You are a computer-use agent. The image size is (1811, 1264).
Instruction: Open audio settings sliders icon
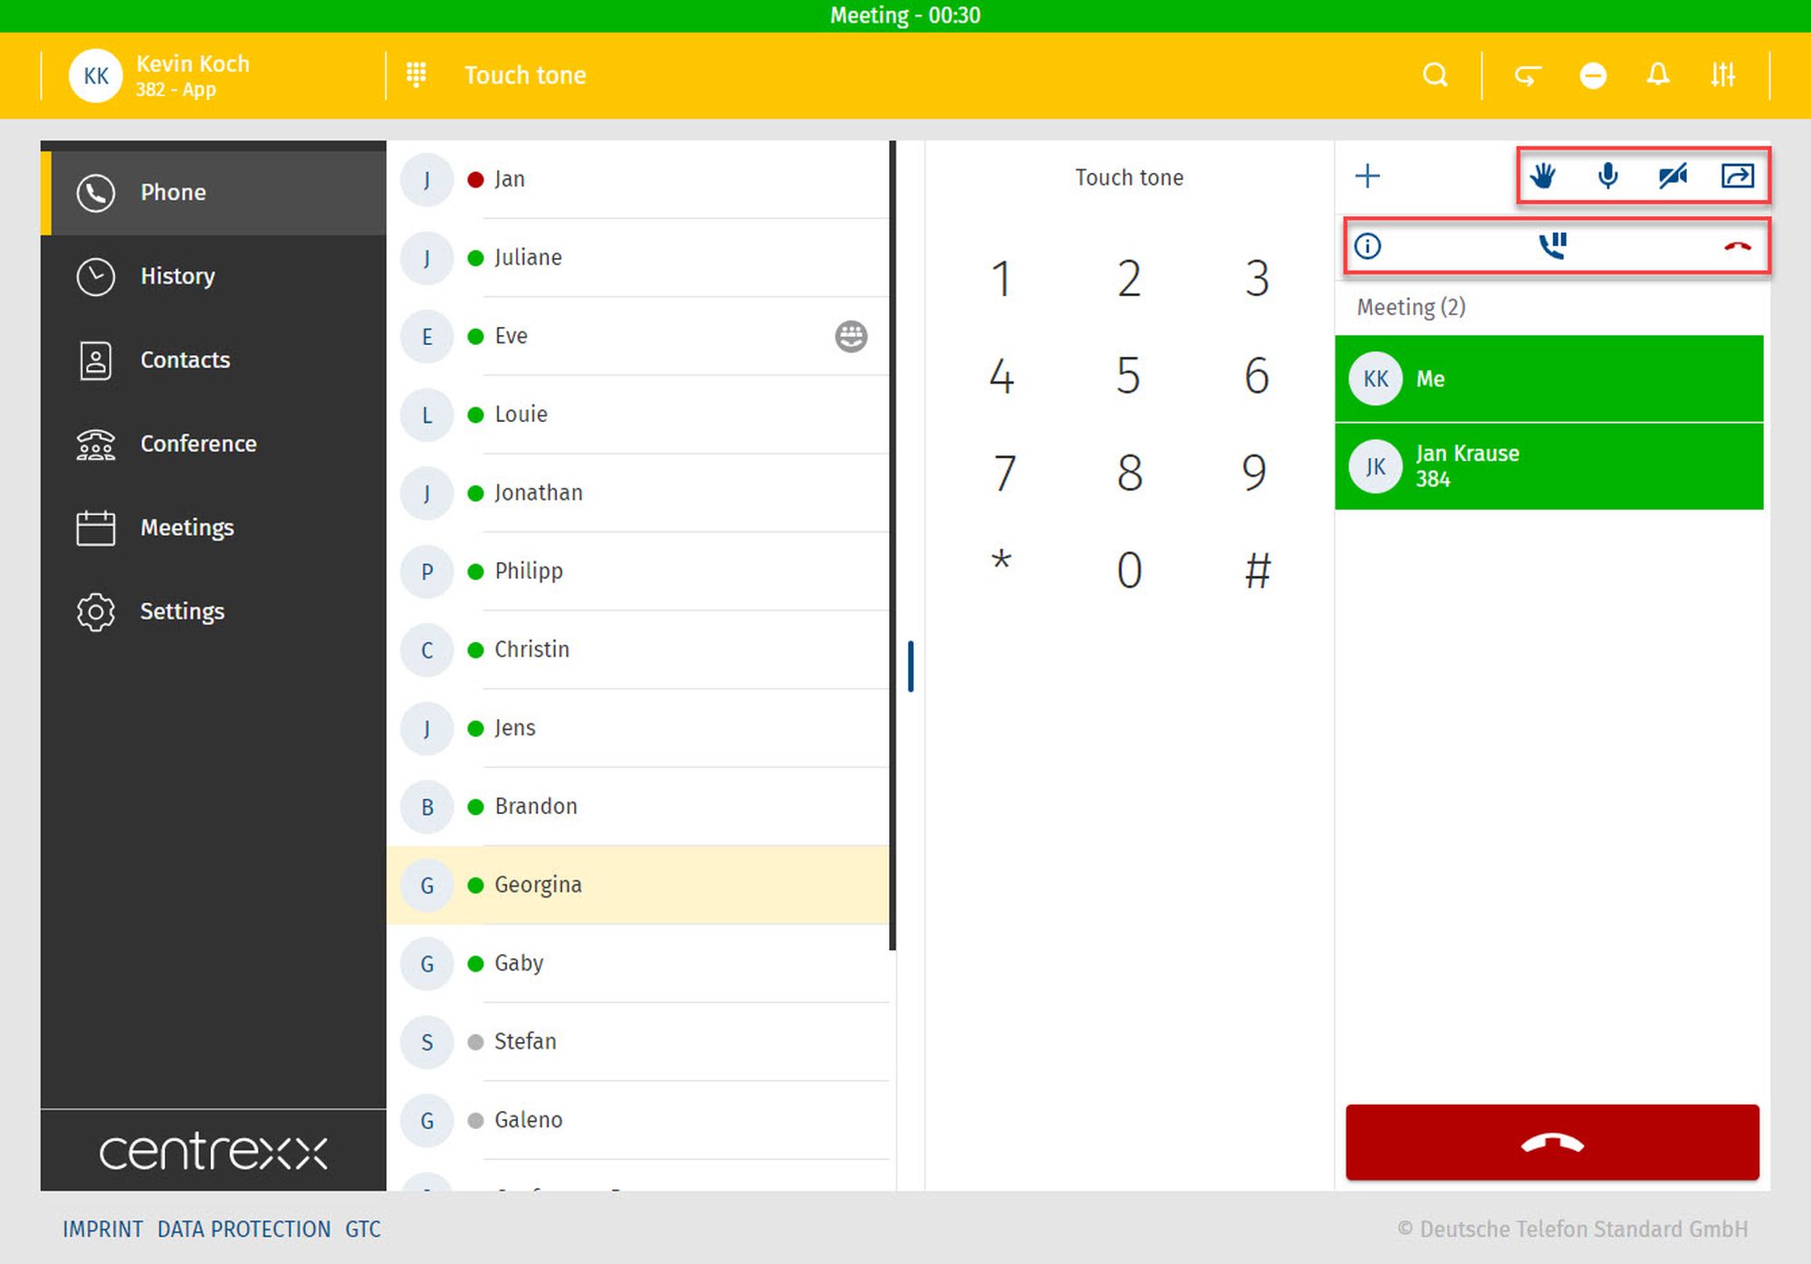coord(1723,75)
